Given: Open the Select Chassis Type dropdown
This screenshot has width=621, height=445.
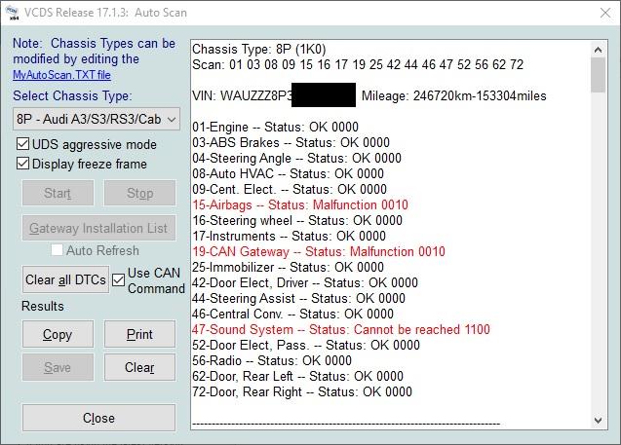Looking at the screenshot, I should click(97, 119).
